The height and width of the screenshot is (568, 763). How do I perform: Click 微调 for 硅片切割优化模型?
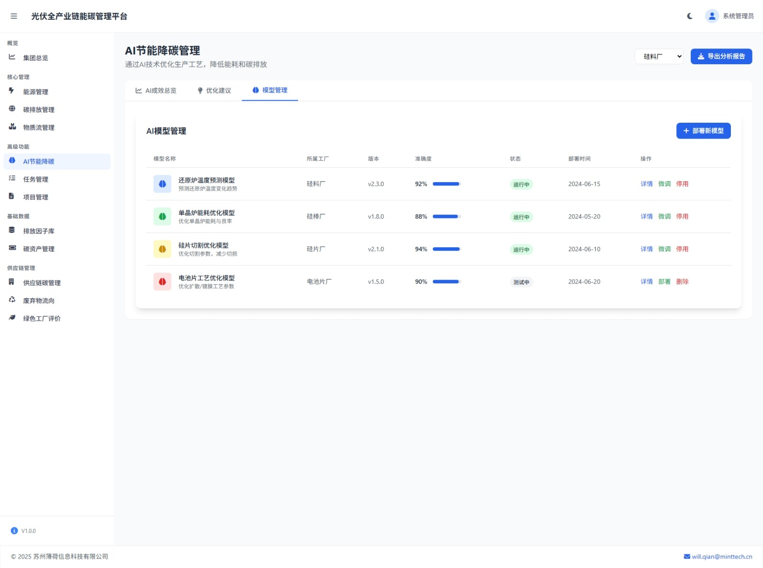point(664,249)
